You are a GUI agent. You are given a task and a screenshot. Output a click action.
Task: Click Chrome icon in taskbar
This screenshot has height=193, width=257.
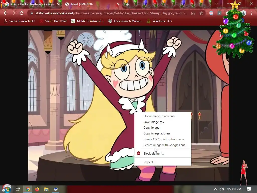(x=28, y=189)
